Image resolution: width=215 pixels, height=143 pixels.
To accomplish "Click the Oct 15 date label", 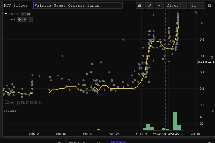I will pyautogui.click(x=195, y=134).
